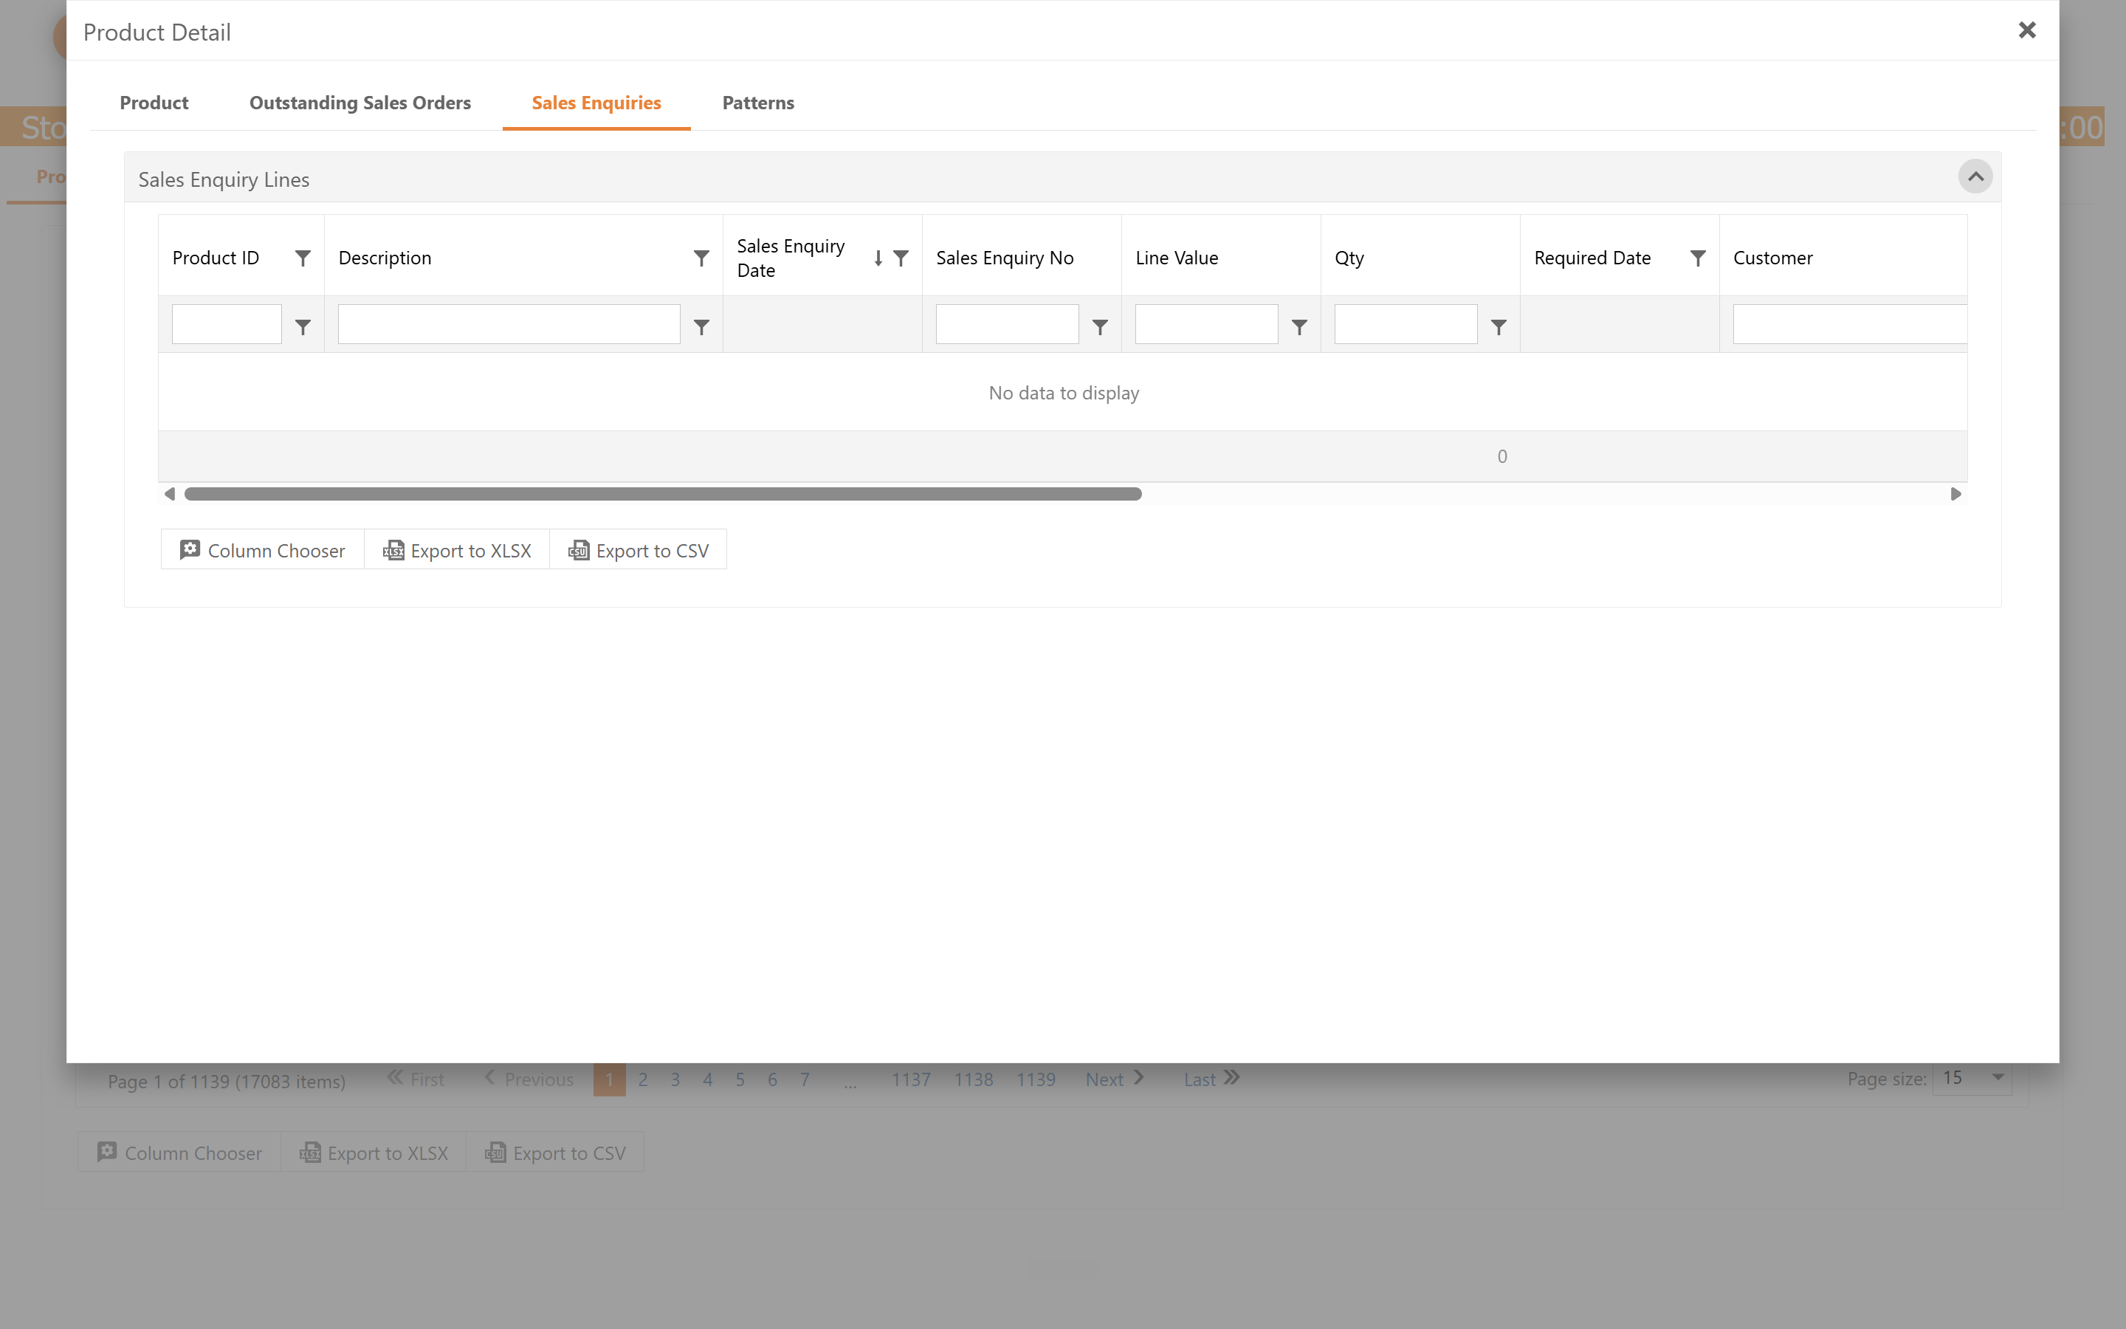Click background Column Chooser button
Viewport: 2126px width, 1329px height.
tap(179, 1153)
